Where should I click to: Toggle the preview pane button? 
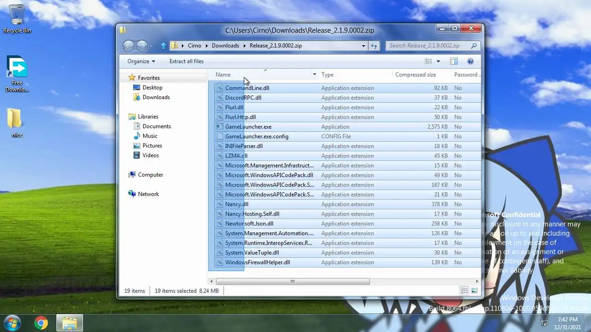point(454,61)
